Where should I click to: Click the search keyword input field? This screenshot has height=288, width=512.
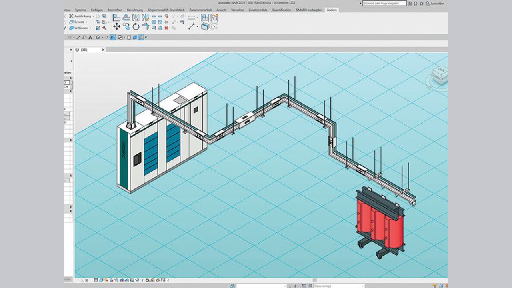pyautogui.click(x=384, y=3)
